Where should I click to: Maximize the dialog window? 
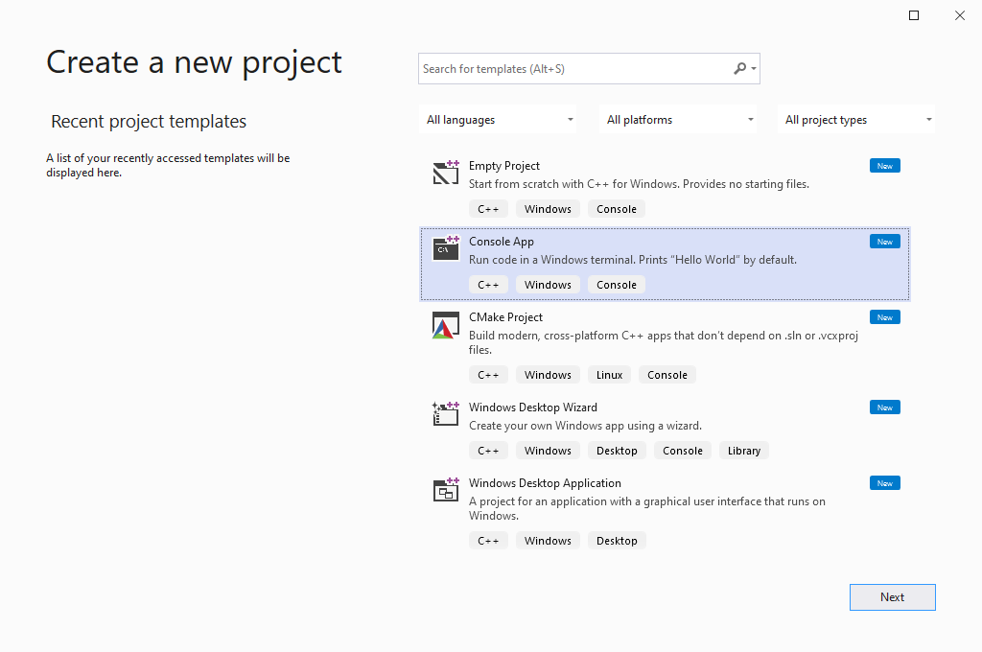[x=914, y=15]
